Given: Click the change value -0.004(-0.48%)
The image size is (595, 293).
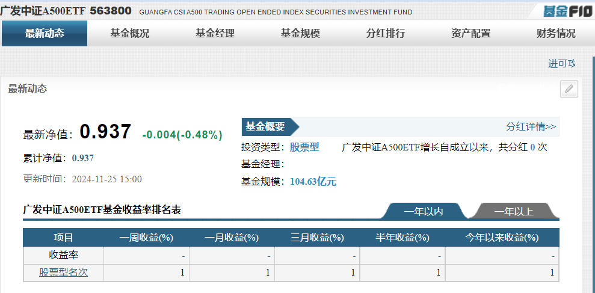Looking at the screenshot, I should [x=182, y=134].
